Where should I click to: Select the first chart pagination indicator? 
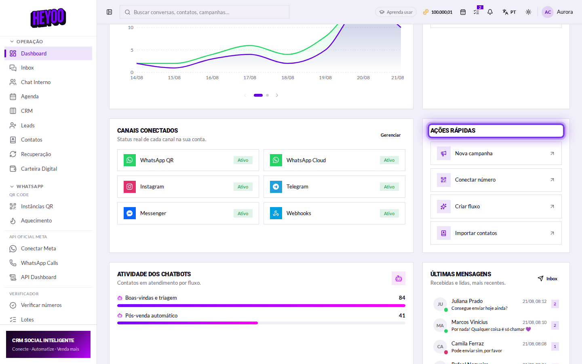coord(258,95)
